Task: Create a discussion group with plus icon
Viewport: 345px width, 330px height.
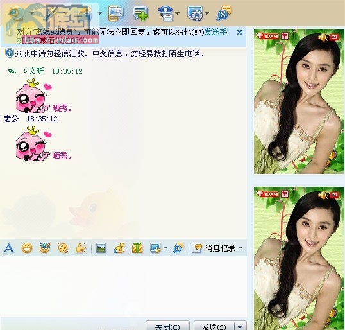Action: (141, 13)
